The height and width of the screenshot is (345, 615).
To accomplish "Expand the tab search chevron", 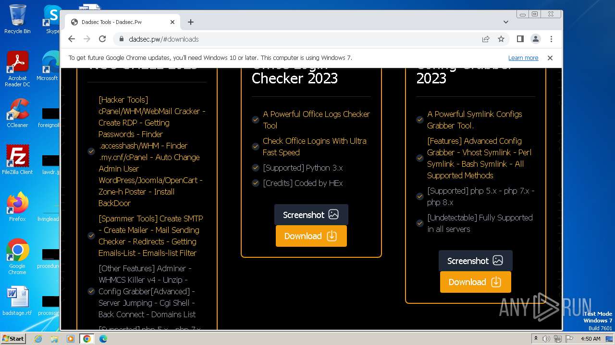I will (506, 22).
